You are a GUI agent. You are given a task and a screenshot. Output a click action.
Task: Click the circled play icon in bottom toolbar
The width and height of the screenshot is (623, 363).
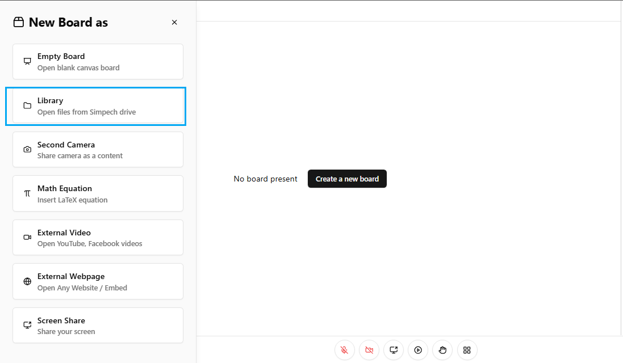(x=418, y=350)
